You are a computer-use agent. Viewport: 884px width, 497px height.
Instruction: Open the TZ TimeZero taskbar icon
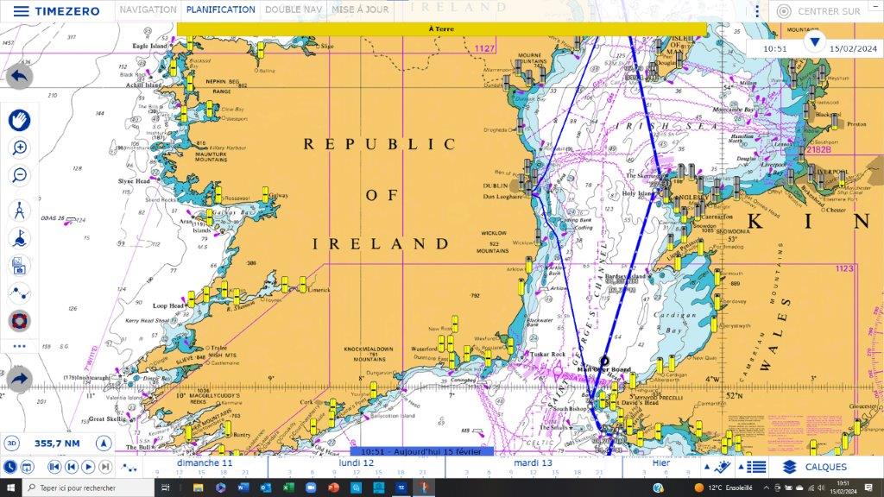[x=401, y=488]
